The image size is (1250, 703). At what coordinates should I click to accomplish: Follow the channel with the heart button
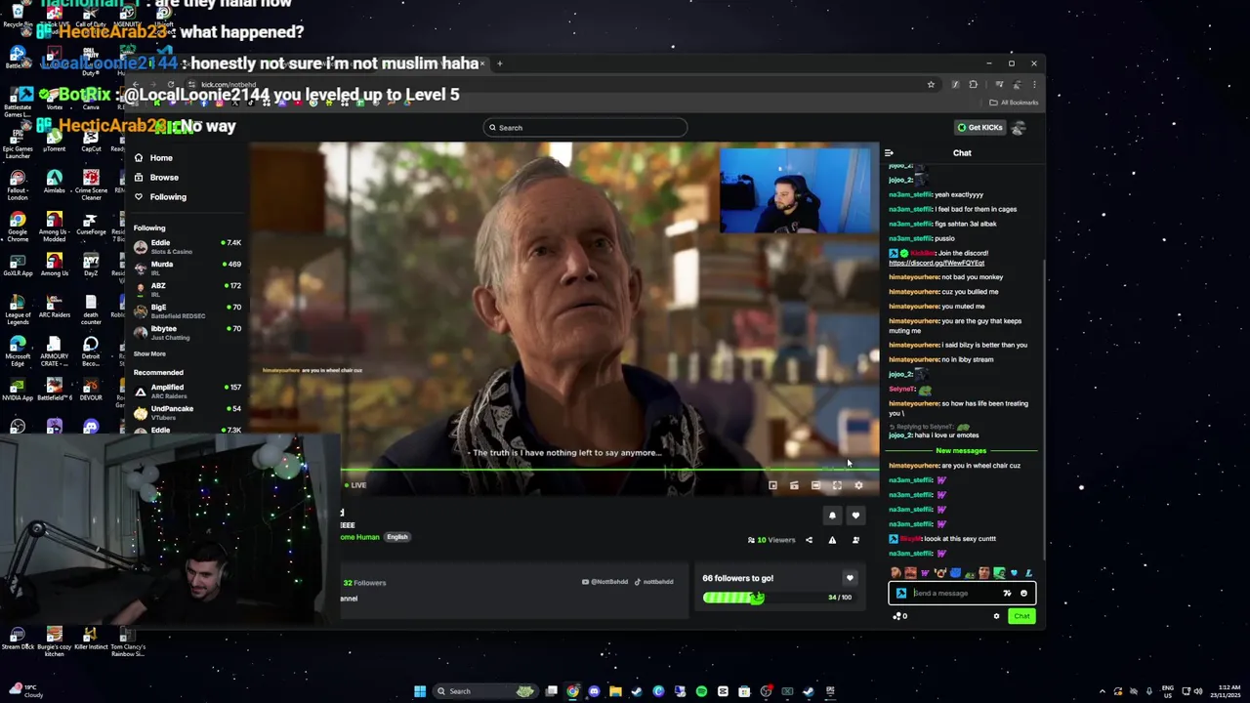[855, 516]
